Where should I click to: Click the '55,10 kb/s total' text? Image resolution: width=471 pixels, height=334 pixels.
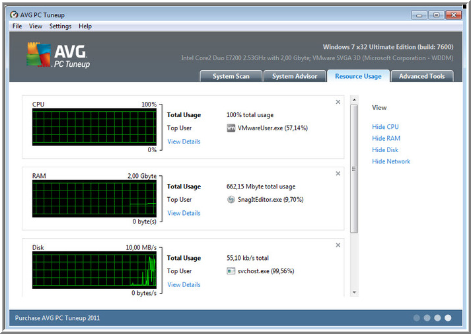[x=248, y=258]
